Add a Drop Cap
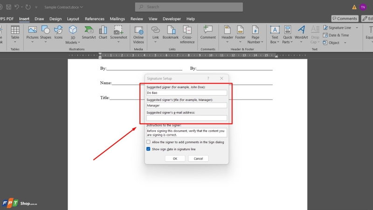This screenshot has height=210, width=373. (315, 35)
